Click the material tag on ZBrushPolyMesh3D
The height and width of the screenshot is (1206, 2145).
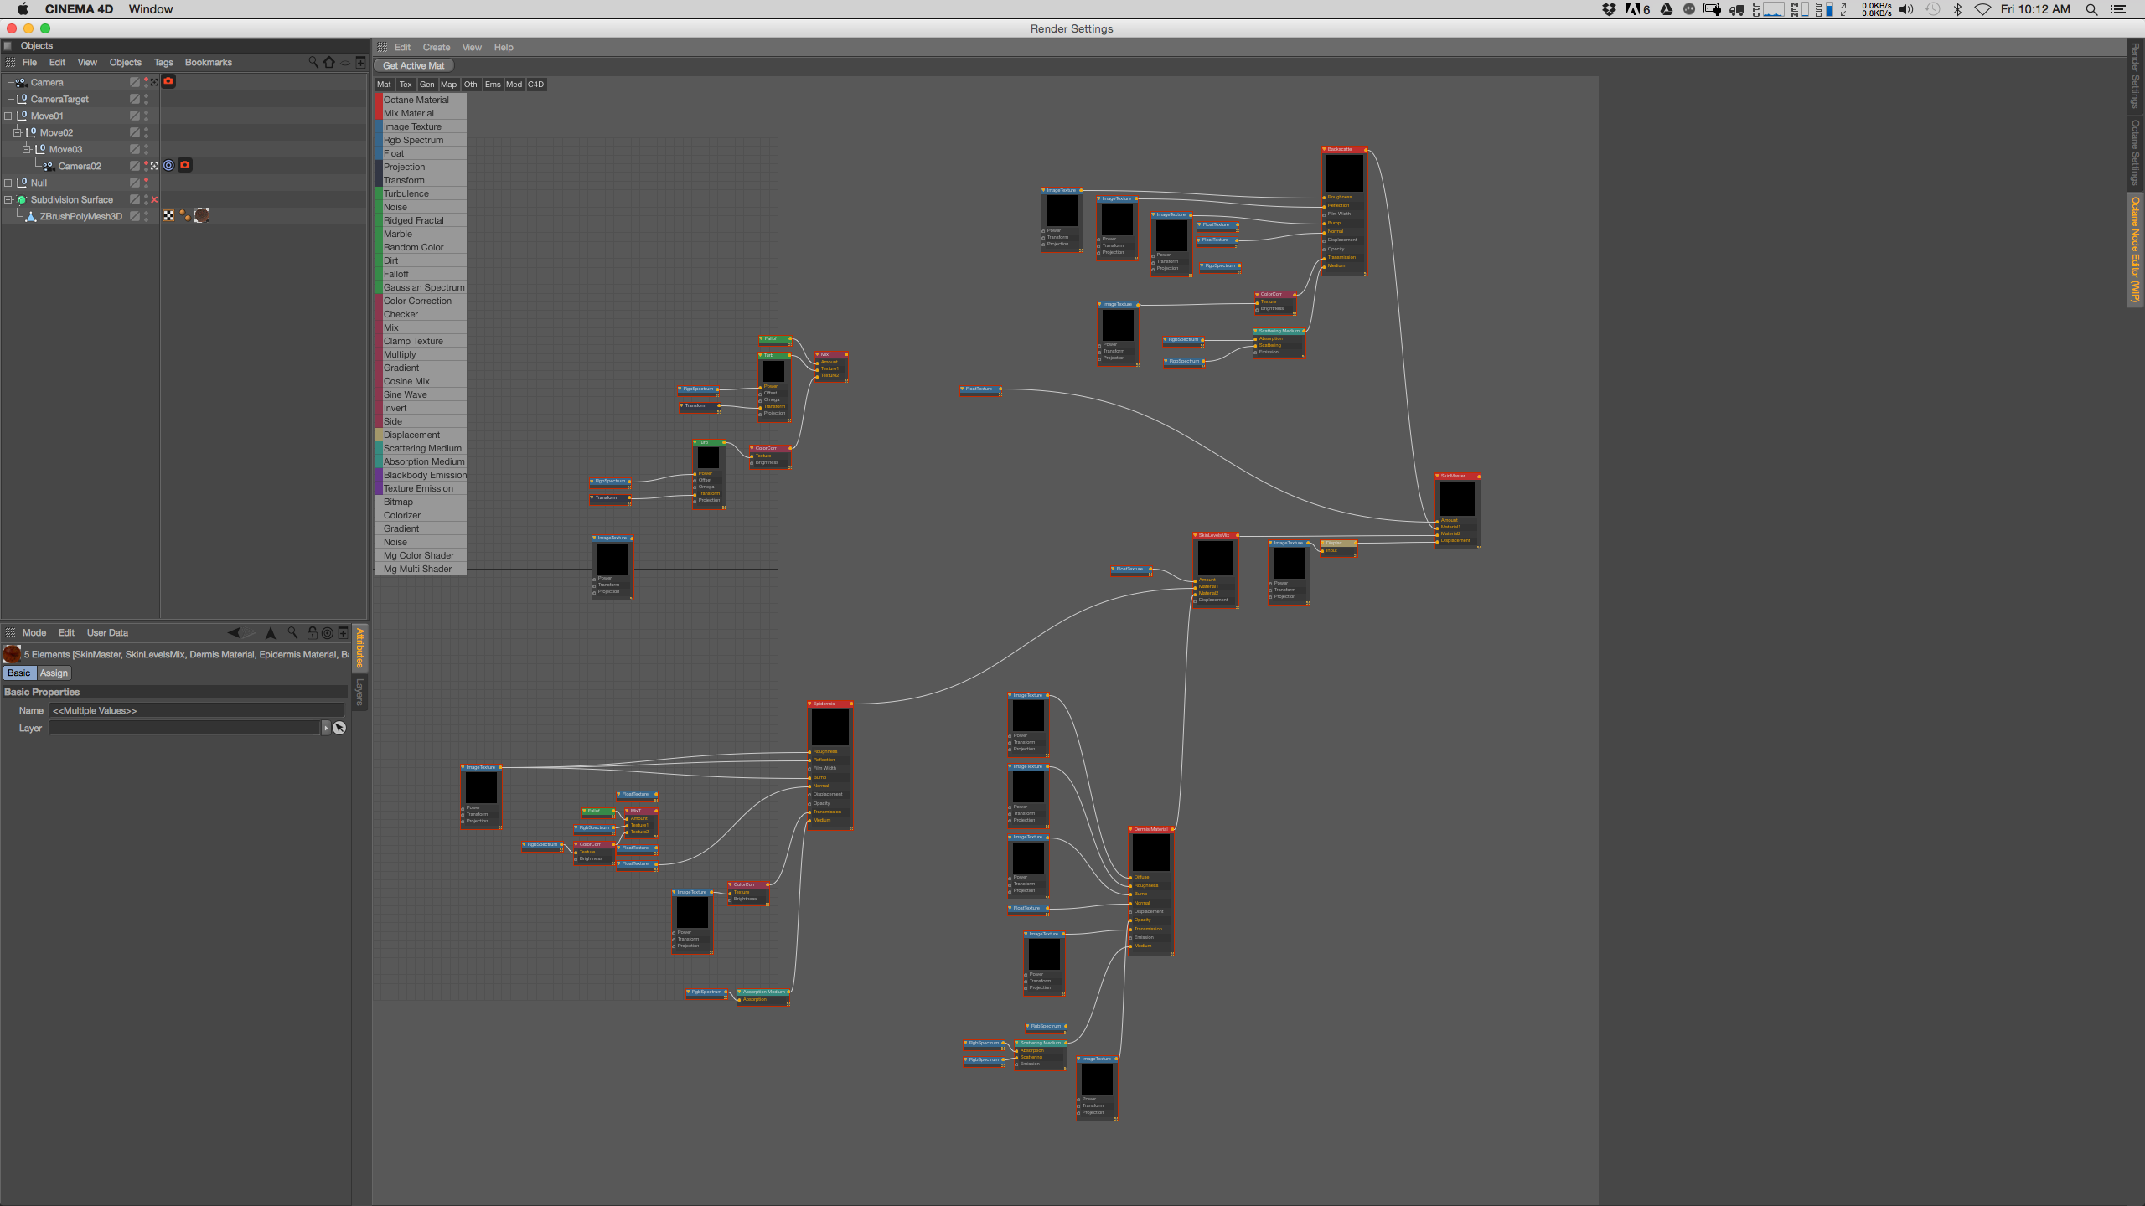pos(202,215)
